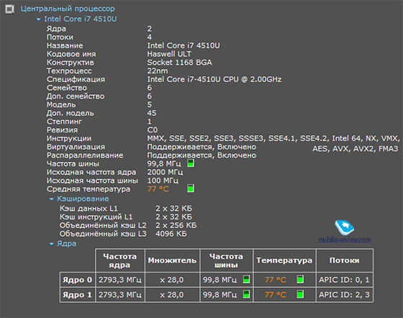
Task: Collapse the Ядра section arrow
Action: click(x=51, y=244)
